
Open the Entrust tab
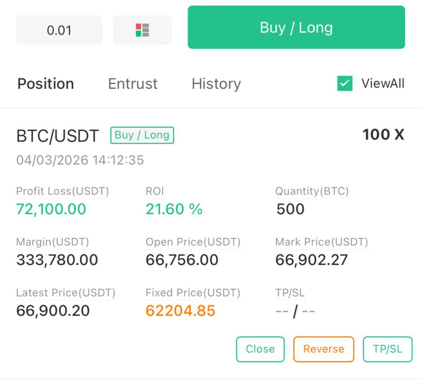click(x=133, y=84)
